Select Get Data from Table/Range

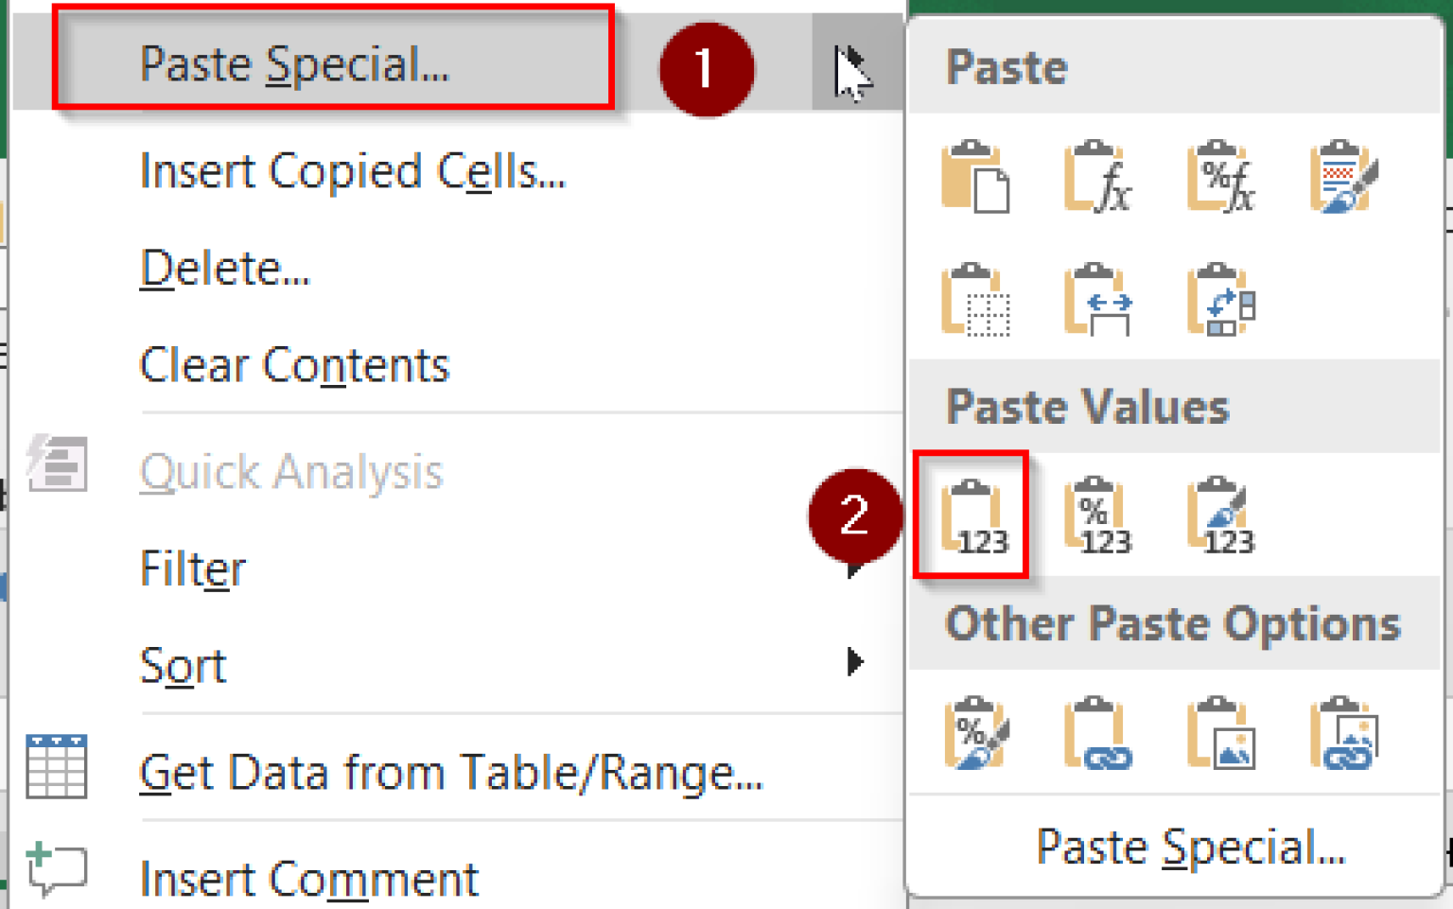pyautogui.click(x=451, y=772)
